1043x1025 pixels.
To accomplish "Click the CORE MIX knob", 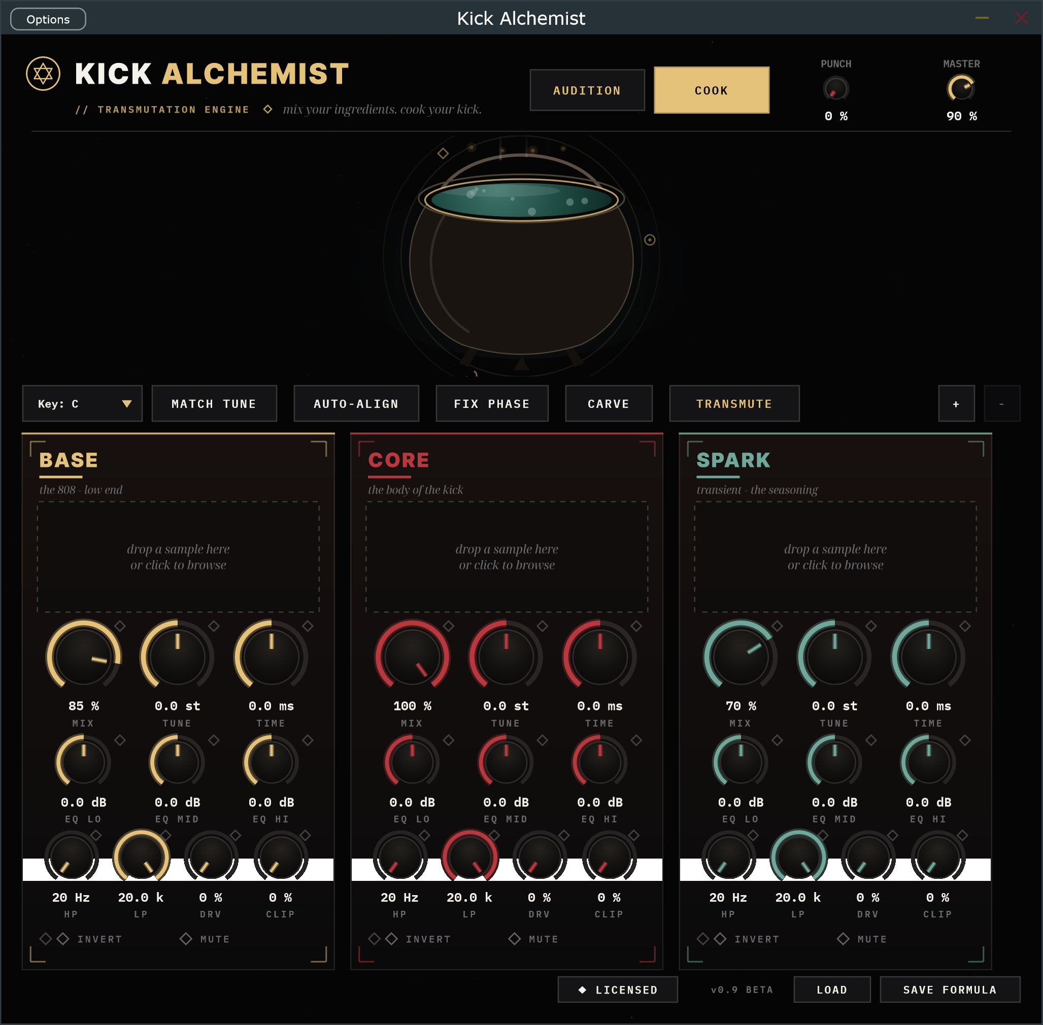I will click(x=412, y=657).
